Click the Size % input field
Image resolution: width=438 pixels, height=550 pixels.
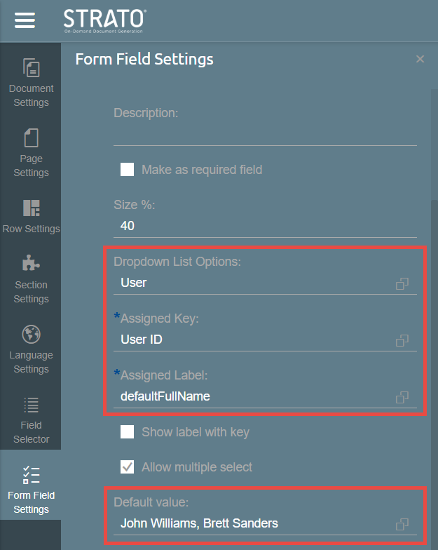pos(265,226)
